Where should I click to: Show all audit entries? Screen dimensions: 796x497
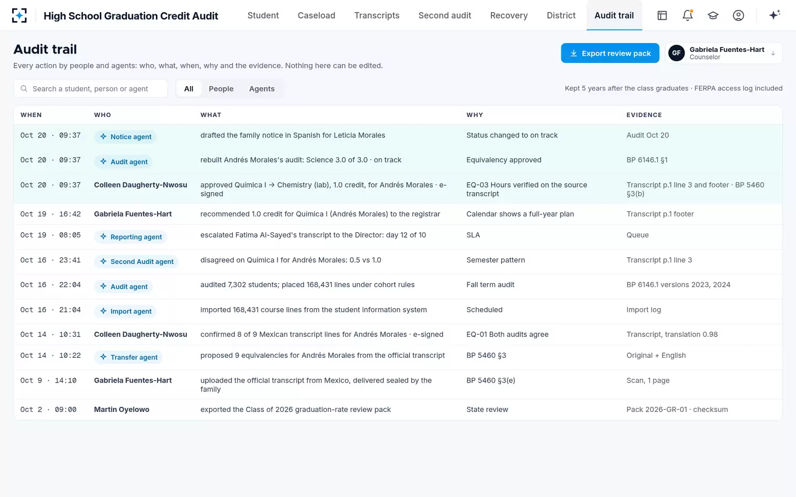click(x=188, y=89)
